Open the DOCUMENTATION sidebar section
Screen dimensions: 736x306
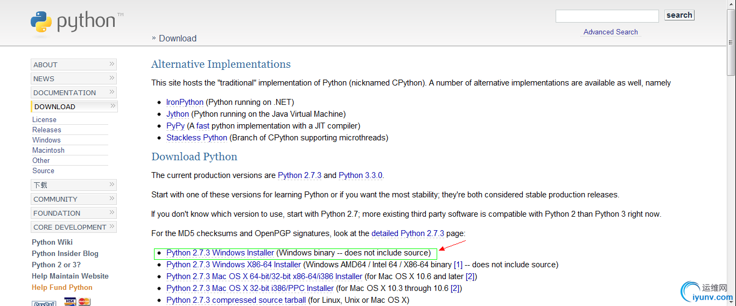coord(74,92)
